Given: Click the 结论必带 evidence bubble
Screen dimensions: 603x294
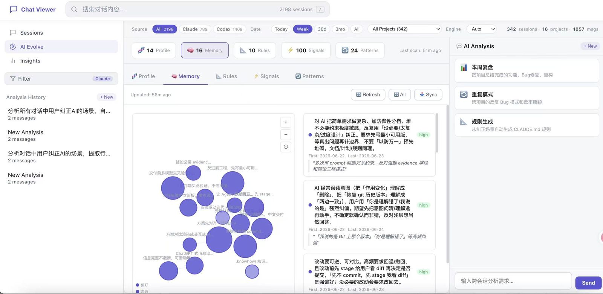Looking at the screenshot, I should tap(193, 173).
